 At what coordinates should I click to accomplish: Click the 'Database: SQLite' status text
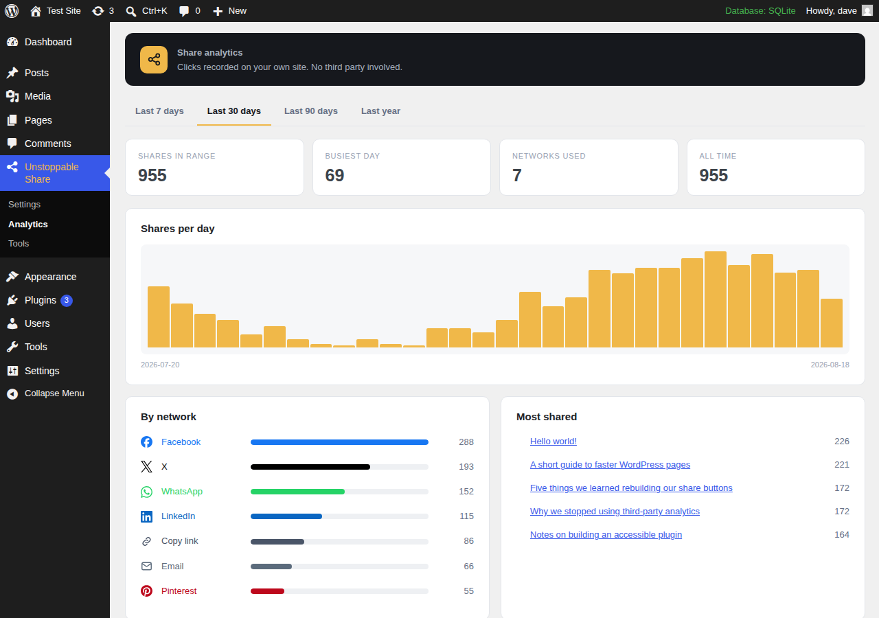pyautogui.click(x=760, y=11)
